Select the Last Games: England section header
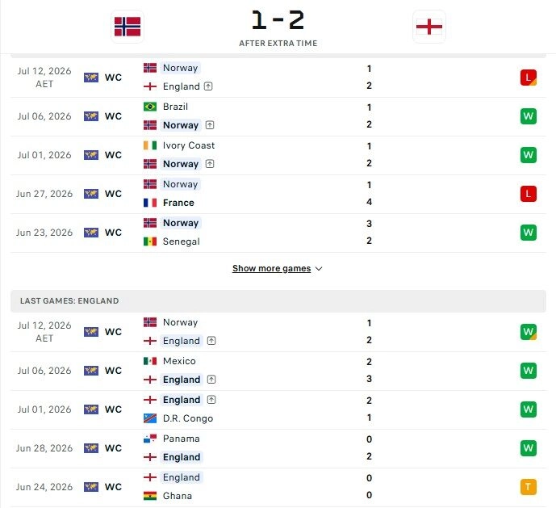Image resolution: width=556 pixels, height=508 pixels. point(278,301)
